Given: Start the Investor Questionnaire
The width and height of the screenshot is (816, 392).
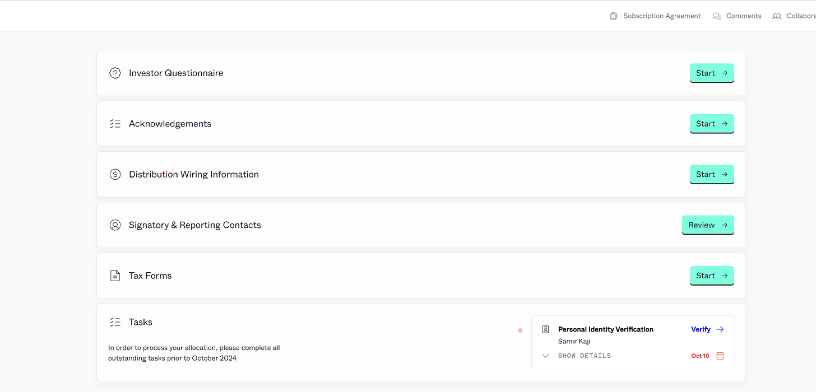Looking at the screenshot, I should [x=712, y=73].
